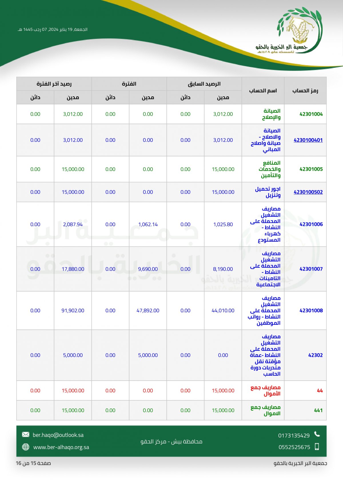Viewport: 343px width, 485px height.
Task: Click phone number 0173135429
Action: [294, 436]
